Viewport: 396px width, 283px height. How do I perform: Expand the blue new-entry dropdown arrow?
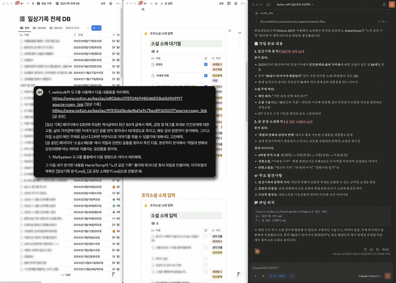pos(99,28)
